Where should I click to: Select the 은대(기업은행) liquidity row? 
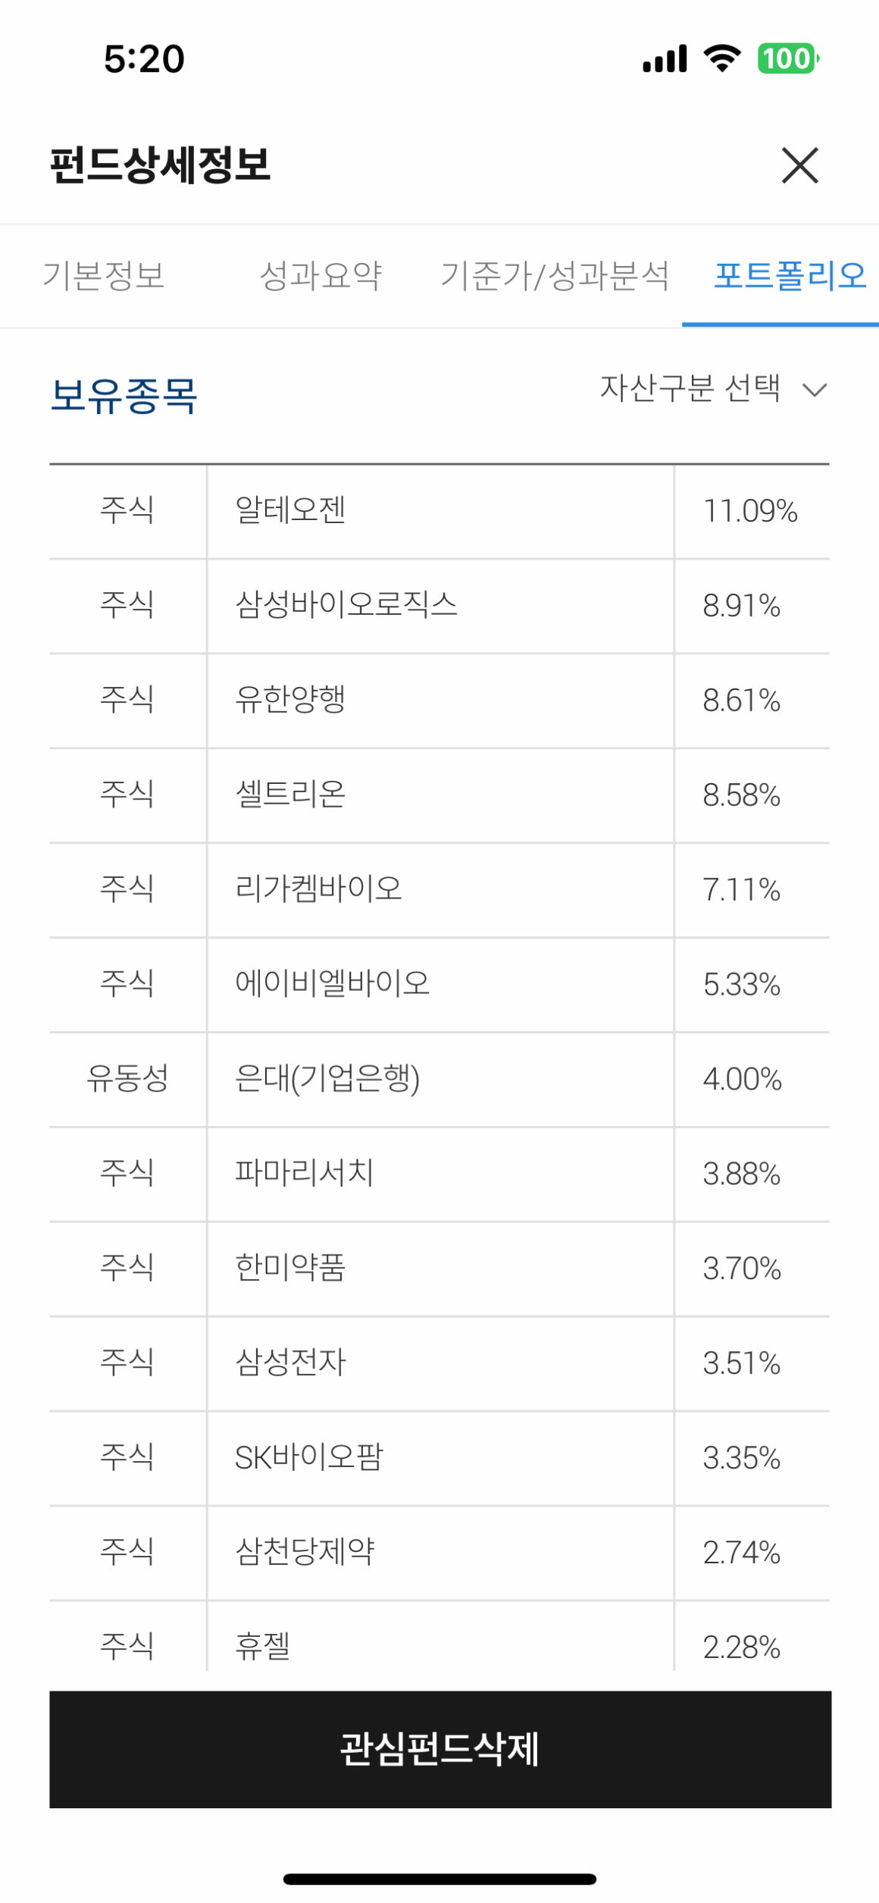[439, 1079]
